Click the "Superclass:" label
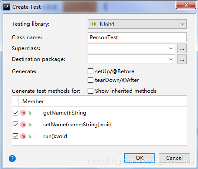This screenshot has height=169, width=198. point(26,48)
